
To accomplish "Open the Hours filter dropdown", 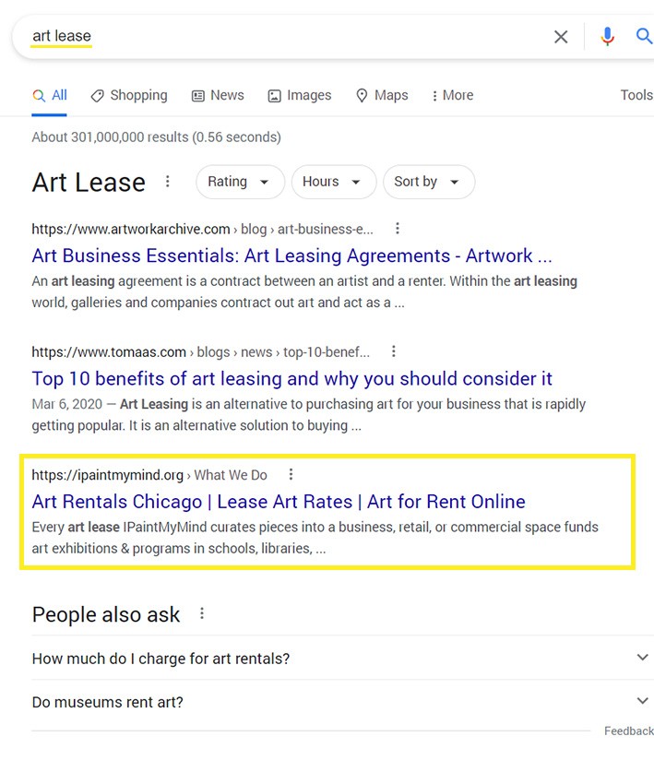I will pos(333,182).
